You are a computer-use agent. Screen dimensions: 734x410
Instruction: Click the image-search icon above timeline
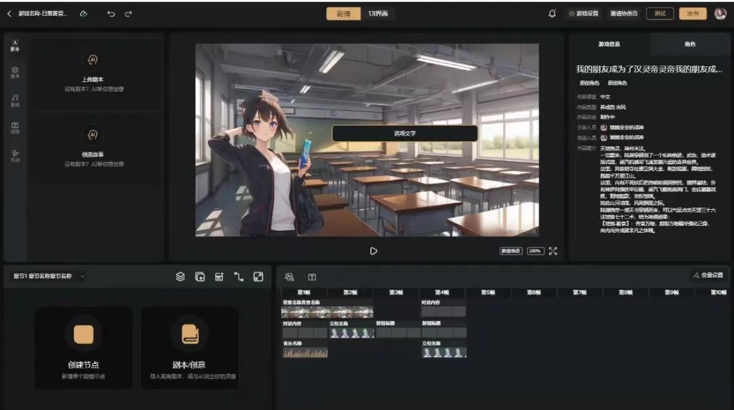[290, 277]
